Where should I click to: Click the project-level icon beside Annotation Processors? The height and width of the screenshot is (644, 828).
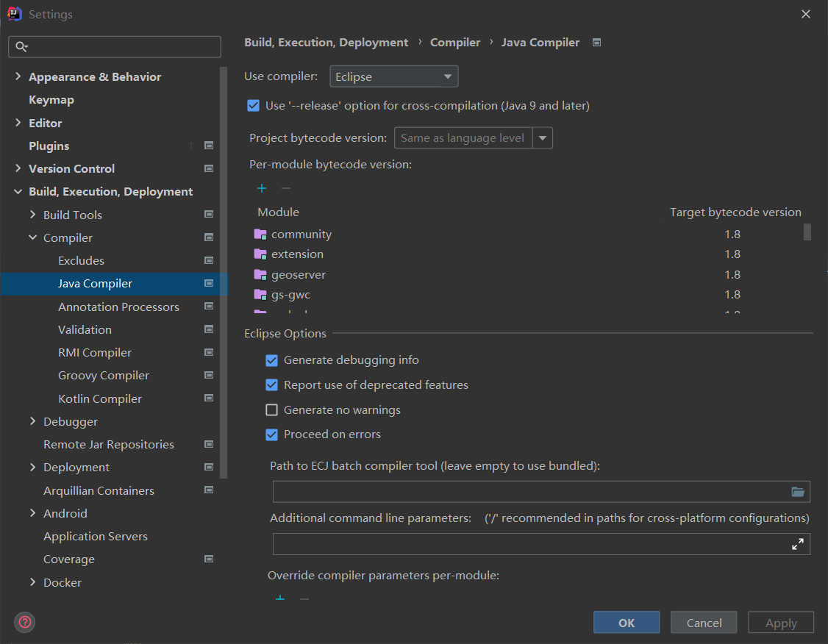tap(209, 306)
